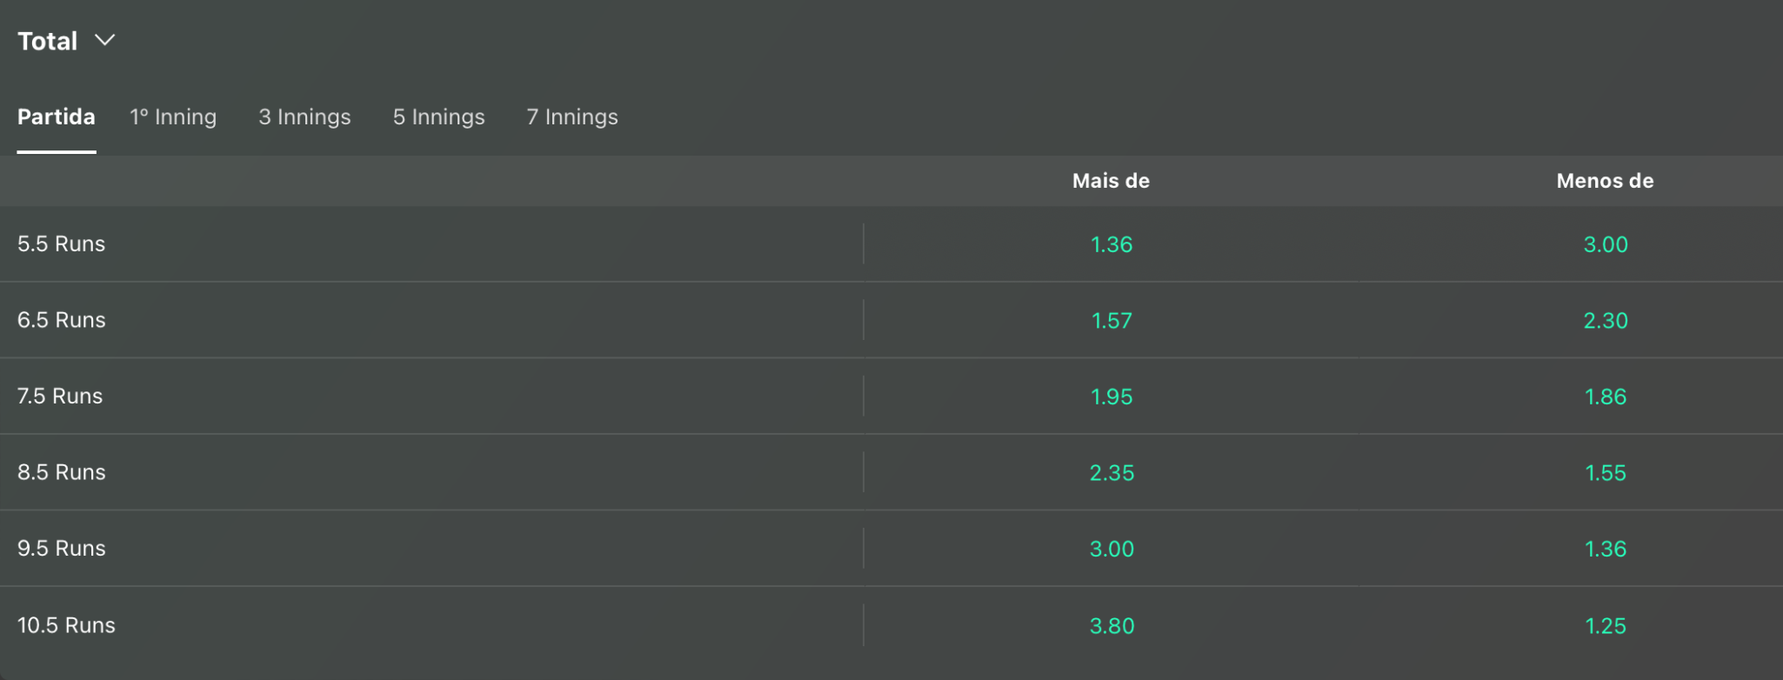Select over 8.5 Runs at 2.35
Viewport: 1783px width, 680px height.
pyautogui.click(x=1112, y=472)
